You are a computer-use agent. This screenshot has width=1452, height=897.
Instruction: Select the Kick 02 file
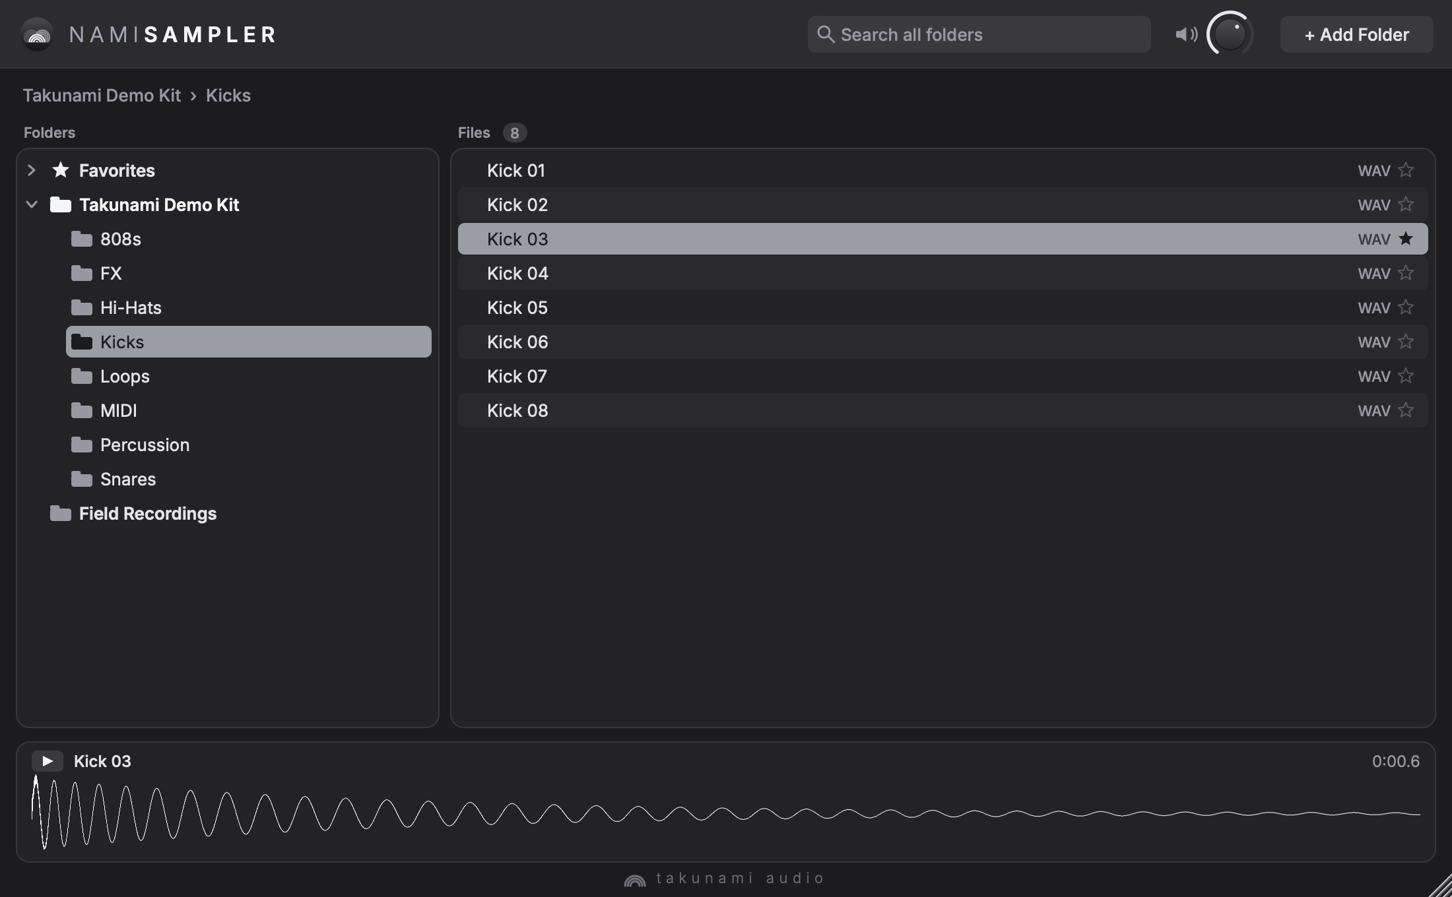[x=943, y=204]
